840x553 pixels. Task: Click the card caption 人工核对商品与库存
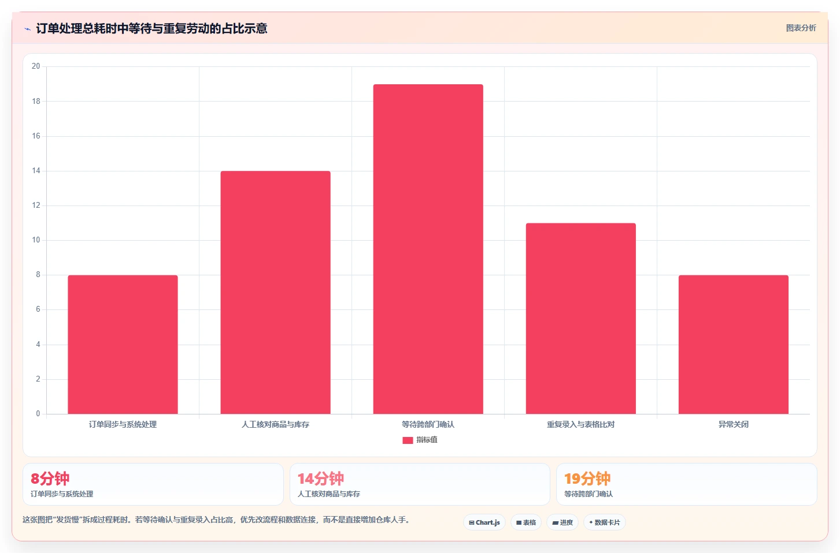click(x=328, y=494)
